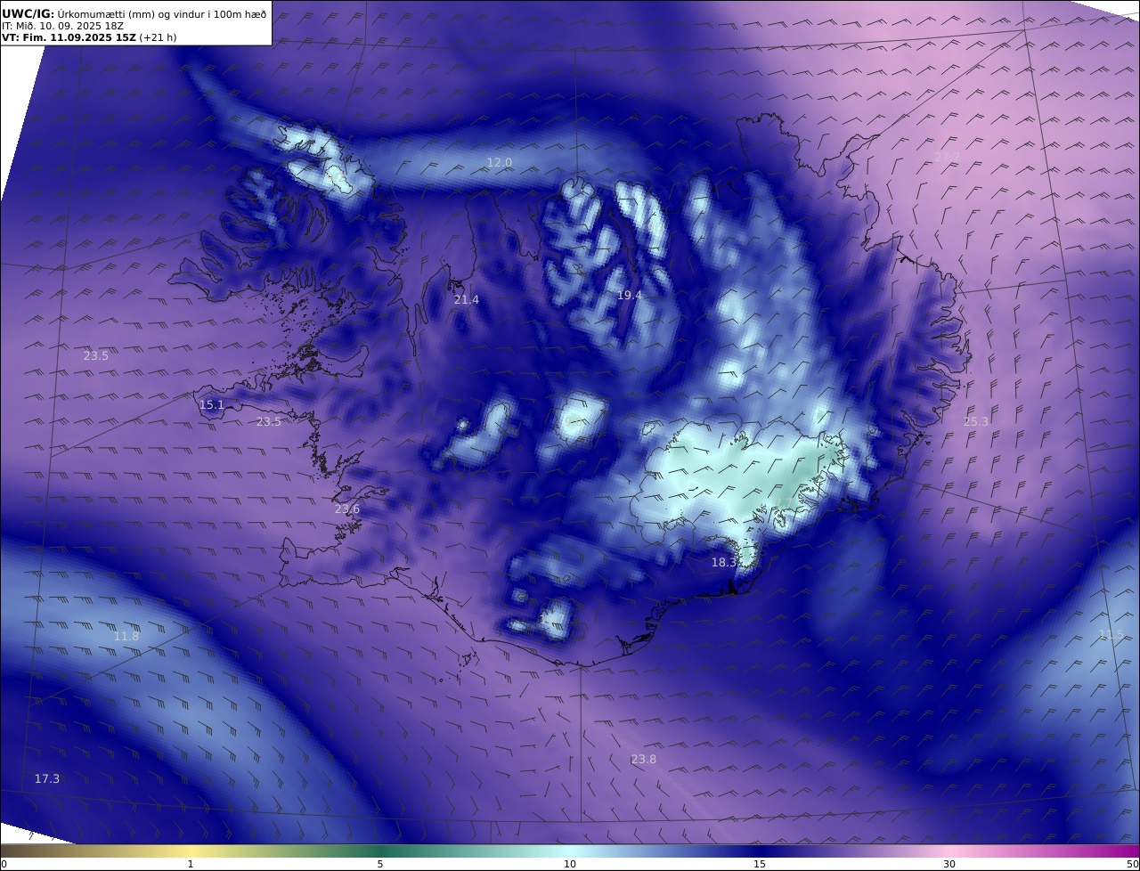This screenshot has width=1140, height=871.
Task: Click the '0' tick on colour scale
Action: coord(4,864)
